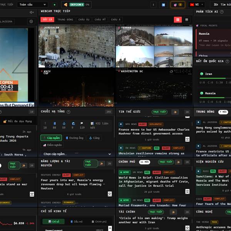
Task: Mute the live news video stream
Action: 32,12
